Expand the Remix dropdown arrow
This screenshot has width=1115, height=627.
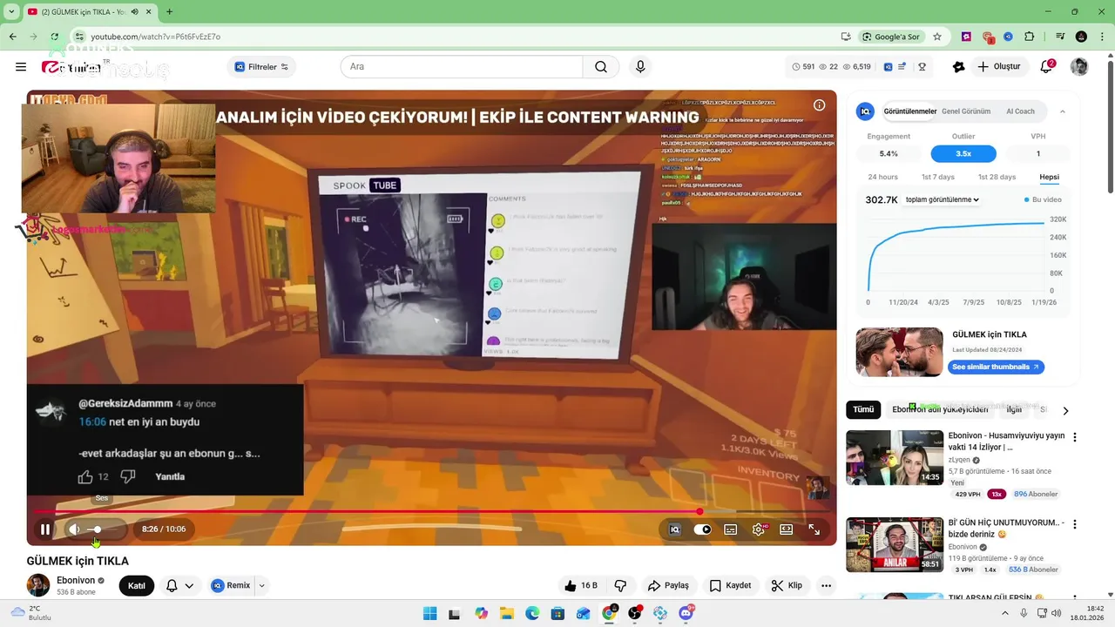pos(261,586)
